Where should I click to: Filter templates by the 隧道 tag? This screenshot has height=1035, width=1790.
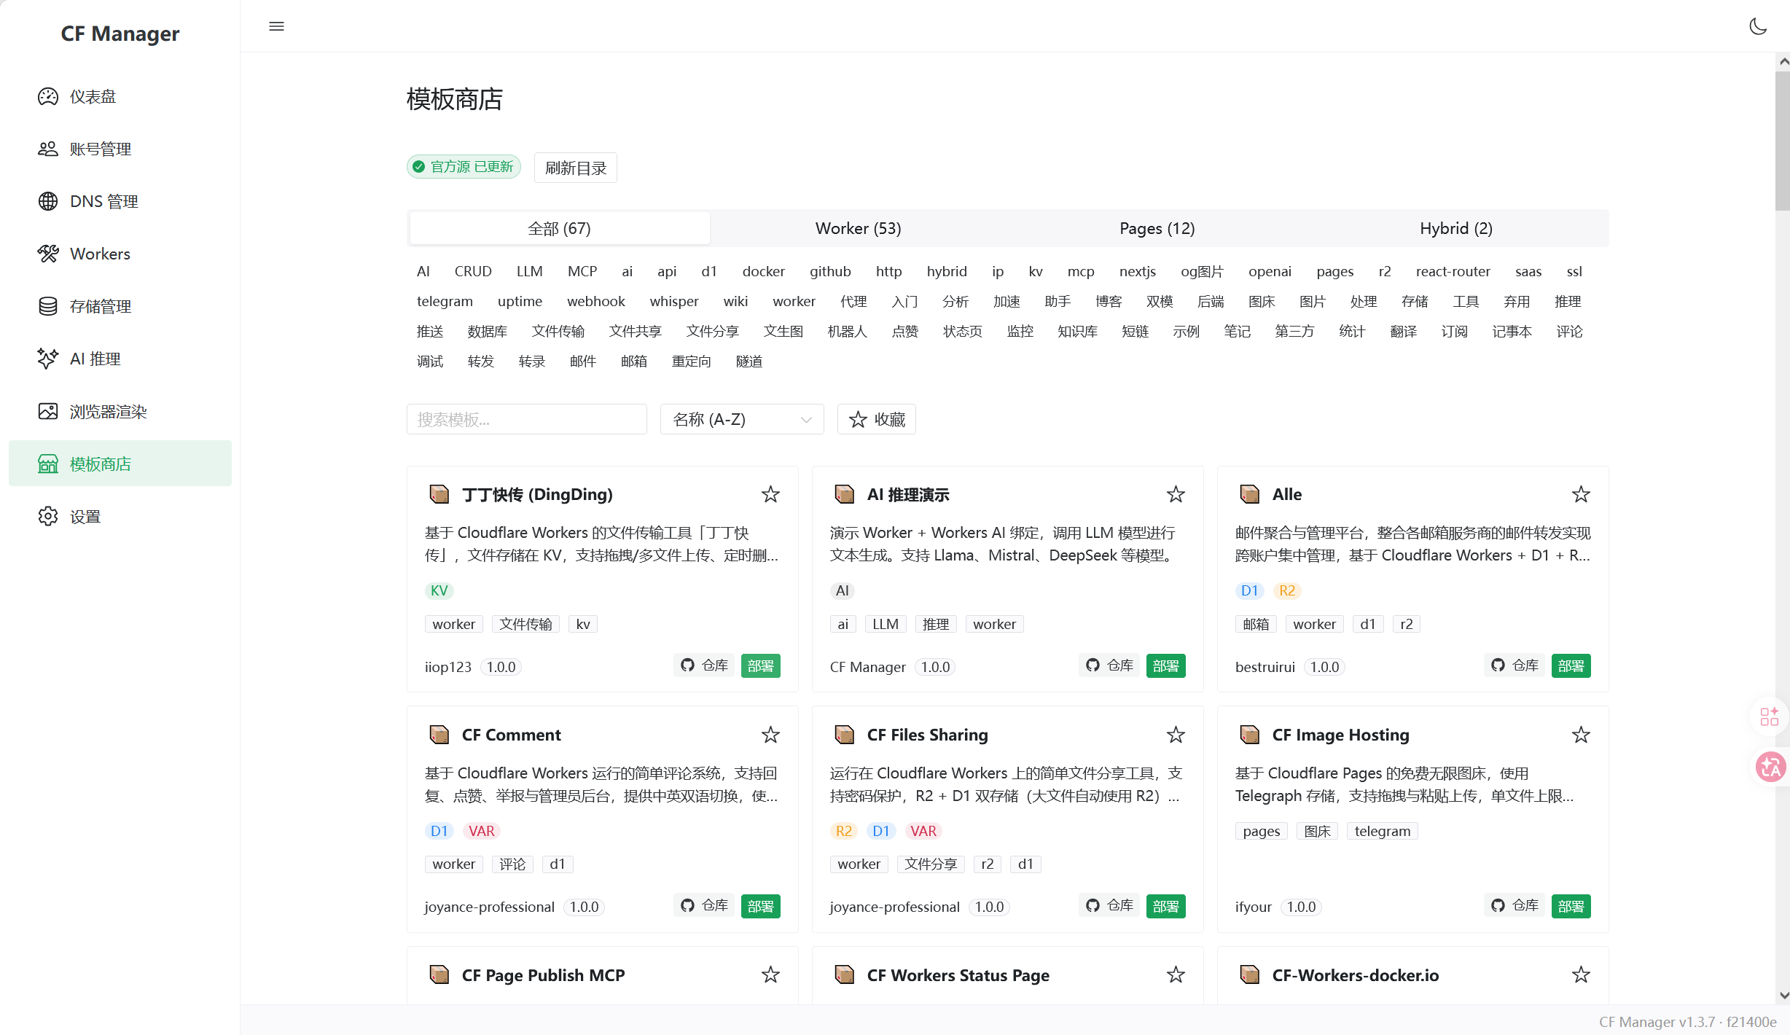click(x=749, y=361)
